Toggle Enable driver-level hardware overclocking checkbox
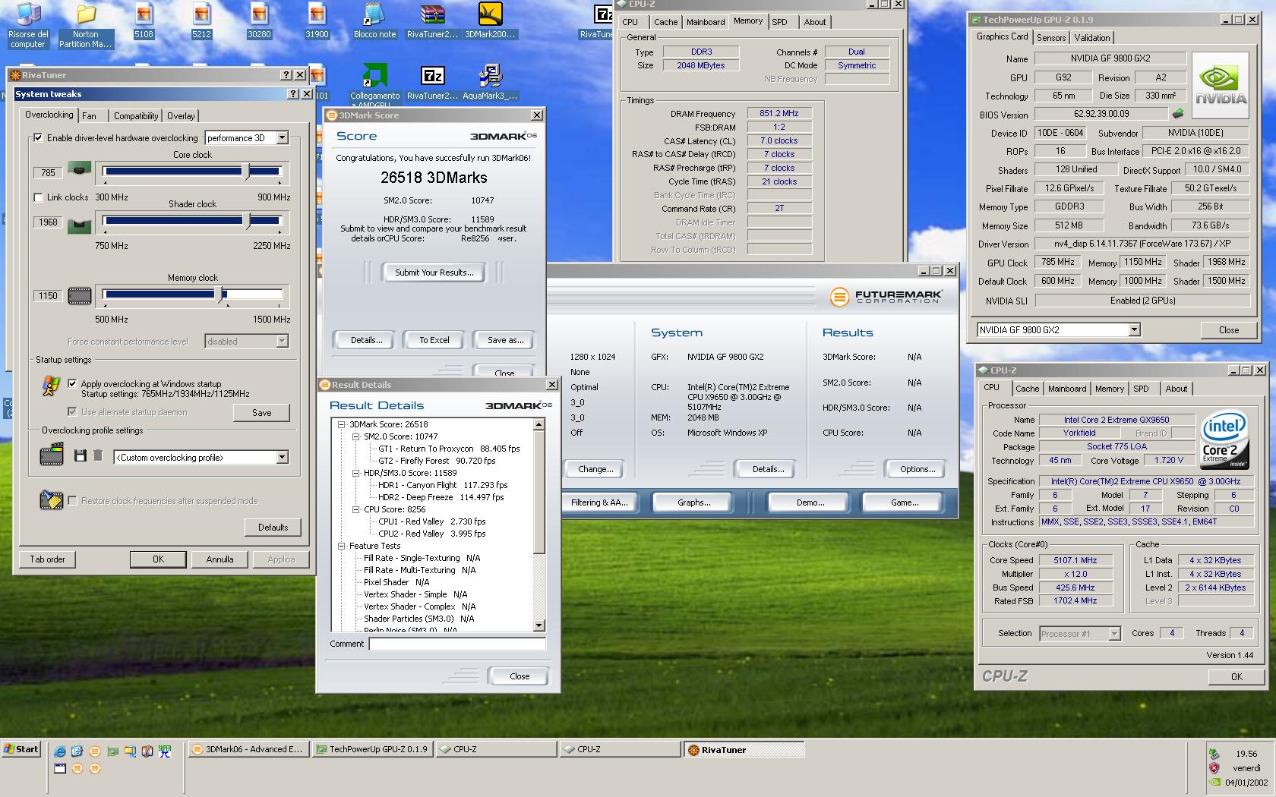1276x797 pixels. [x=38, y=138]
